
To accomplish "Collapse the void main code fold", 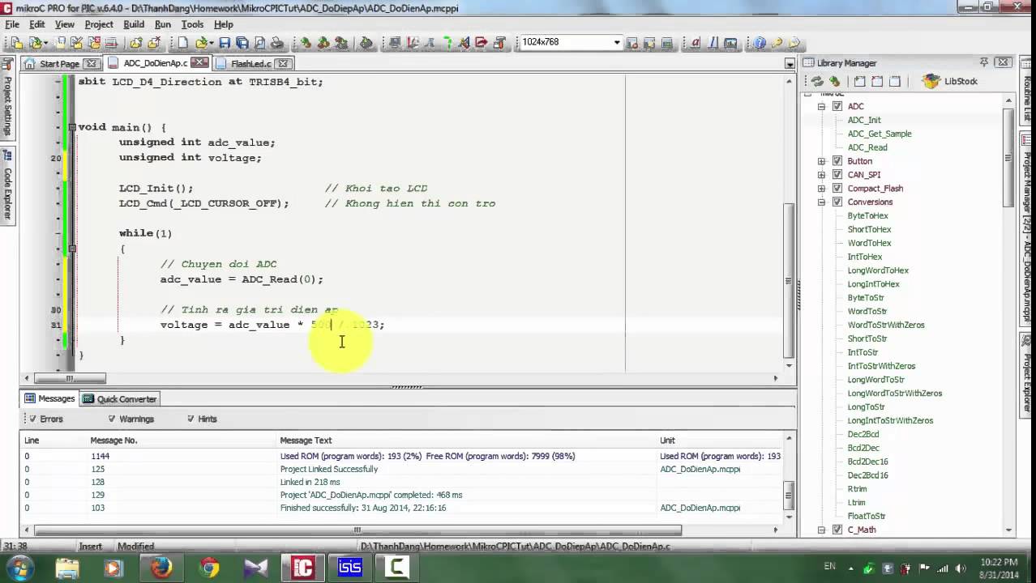I will [71, 127].
